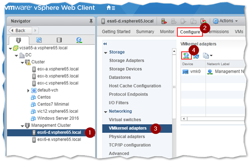Open TCP/IP configuration settings
This screenshot has width=250, height=162.
[130, 145]
